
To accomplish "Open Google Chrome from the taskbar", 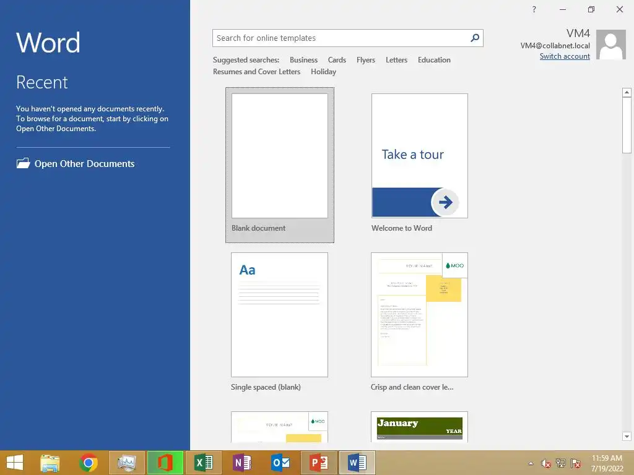I will [88, 463].
